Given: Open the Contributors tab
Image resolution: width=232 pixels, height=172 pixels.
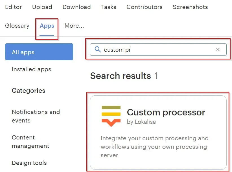Looking at the screenshot, I should (x=145, y=7).
